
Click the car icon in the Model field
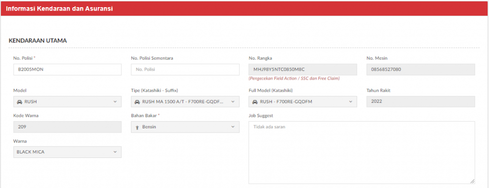coord(19,102)
